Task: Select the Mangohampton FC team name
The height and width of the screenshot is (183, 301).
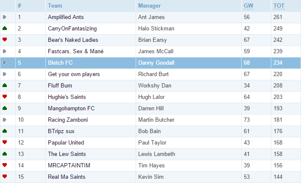Action: tap(71, 108)
